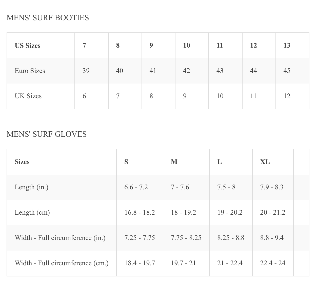Click the glove size M column header

[x=186, y=162]
